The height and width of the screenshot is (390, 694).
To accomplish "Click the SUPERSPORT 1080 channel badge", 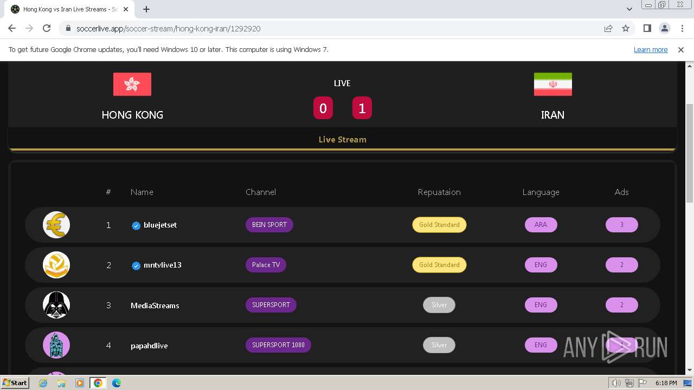I will point(278,345).
